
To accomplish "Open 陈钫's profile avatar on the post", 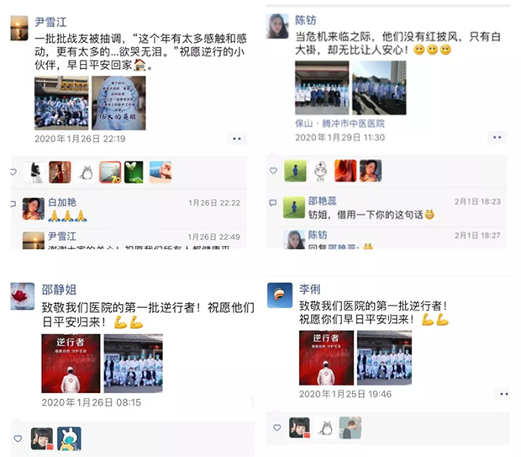I will 277,26.
